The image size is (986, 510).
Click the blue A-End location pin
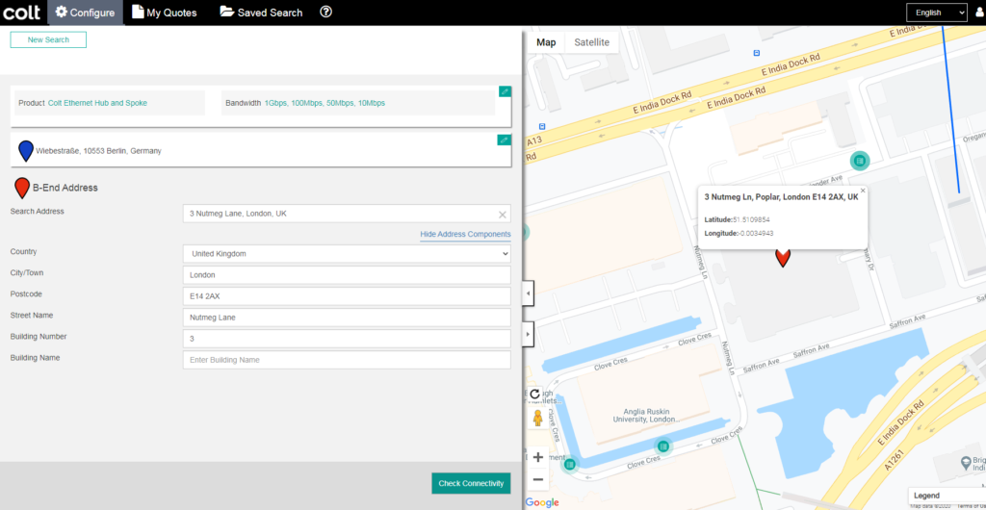point(26,151)
